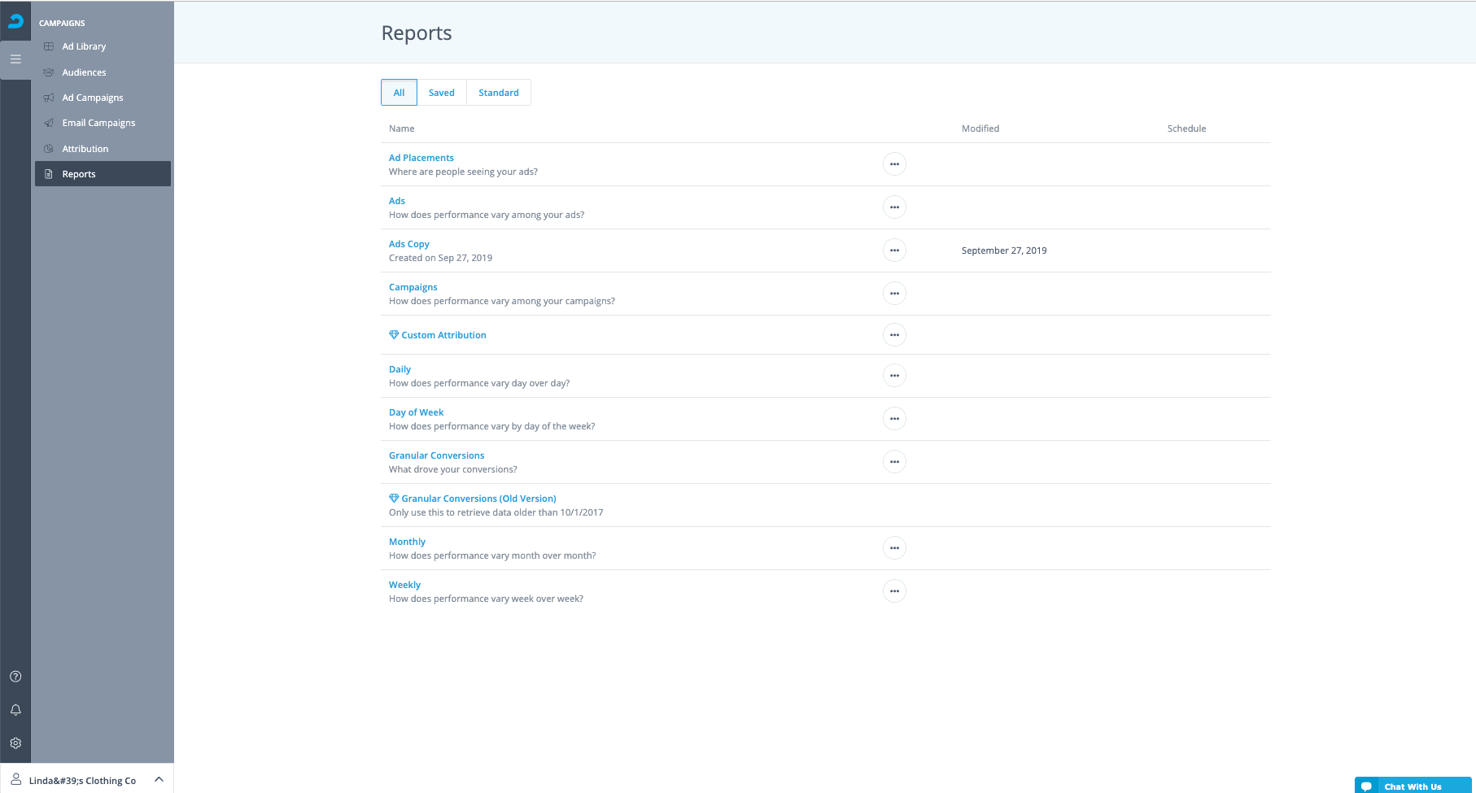Open the Granular Conversions report link
Screen dimensions: 1476x793
pyautogui.click(x=437, y=455)
